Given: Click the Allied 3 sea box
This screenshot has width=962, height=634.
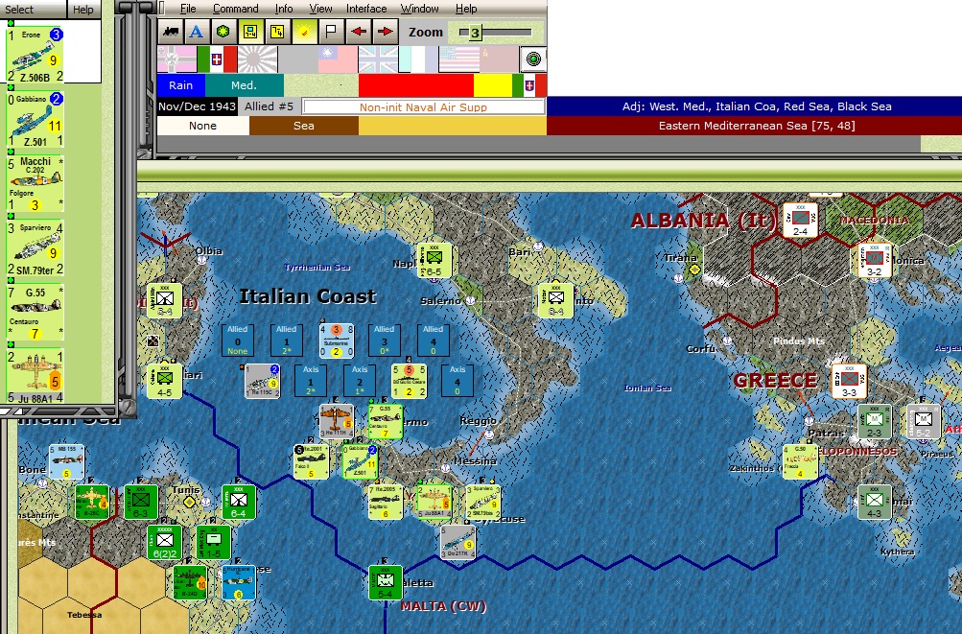Looking at the screenshot, I should tap(384, 340).
